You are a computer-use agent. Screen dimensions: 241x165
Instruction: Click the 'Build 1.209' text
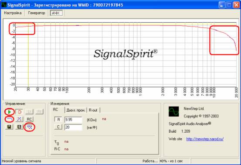(180, 131)
